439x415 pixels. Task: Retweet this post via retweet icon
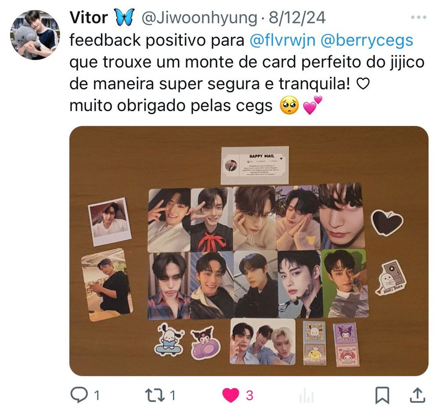point(155,395)
